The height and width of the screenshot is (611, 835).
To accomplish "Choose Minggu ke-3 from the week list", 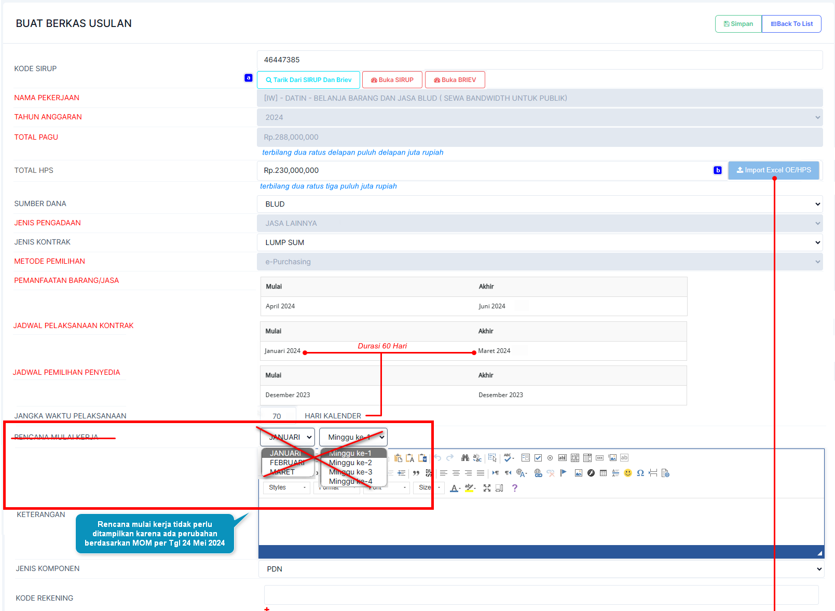I will [353, 472].
